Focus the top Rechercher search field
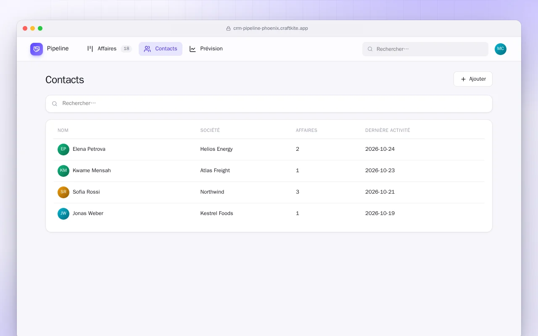Screen dimensions: 538x336 (425, 49)
